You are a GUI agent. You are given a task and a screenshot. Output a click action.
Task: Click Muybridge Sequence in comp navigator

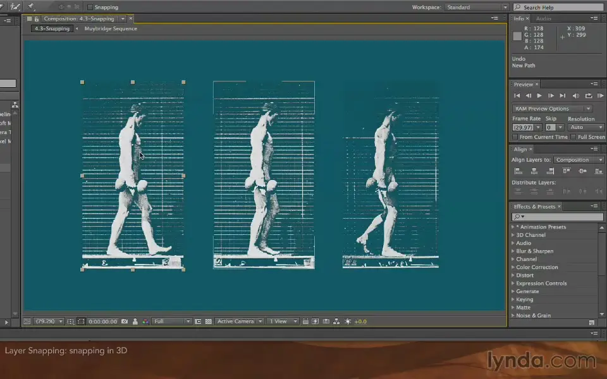pyautogui.click(x=111, y=28)
